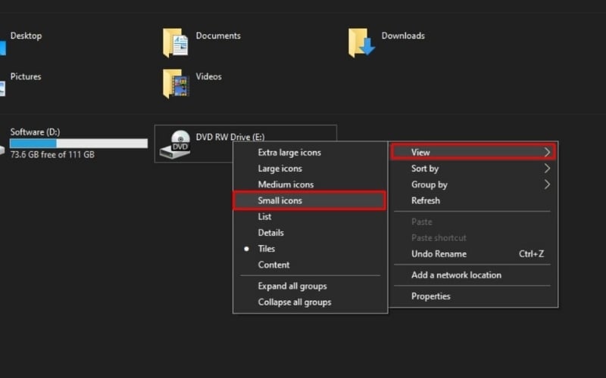The height and width of the screenshot is (378, 606).
Task: Switch view to Large icons
Action: [x=310, y=169]
